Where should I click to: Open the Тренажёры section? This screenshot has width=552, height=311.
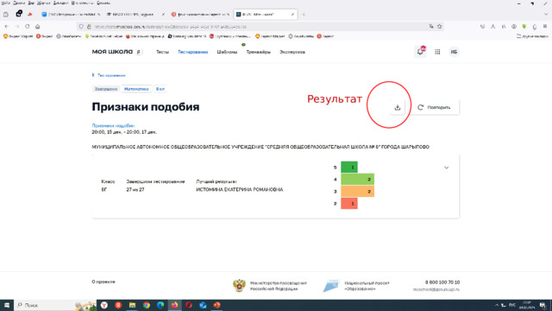pyautogui.click(x=258, y=52)
